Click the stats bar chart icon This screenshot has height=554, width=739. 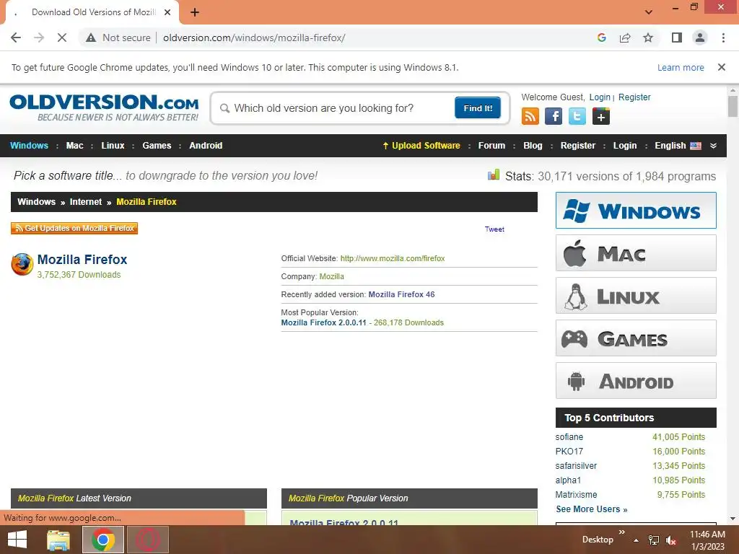[494, 175]
